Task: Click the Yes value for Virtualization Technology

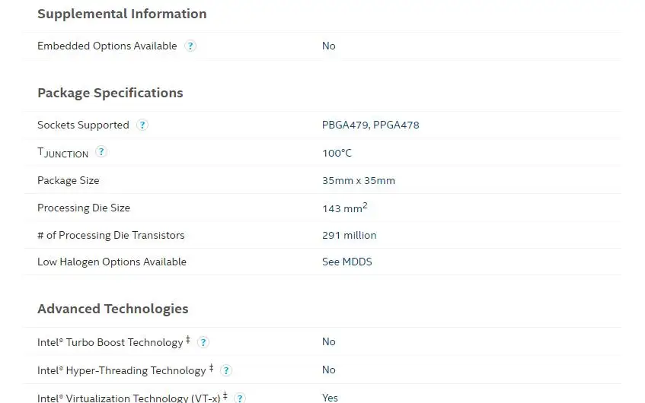Action: click(330, 398)
